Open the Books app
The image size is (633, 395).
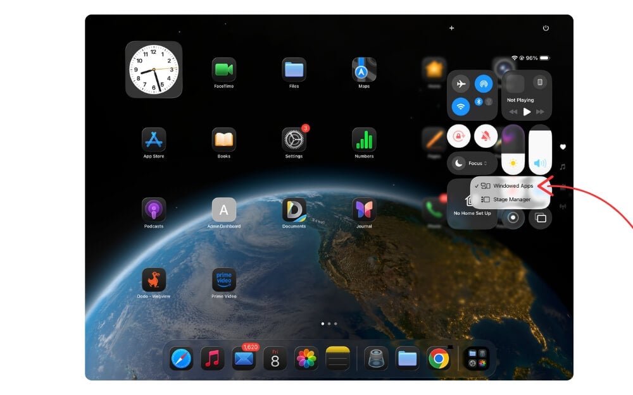click(223, 140)
